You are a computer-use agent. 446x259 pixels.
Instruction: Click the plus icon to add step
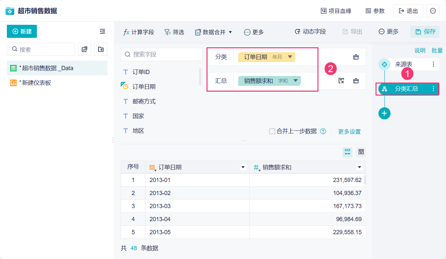(384, 113)
